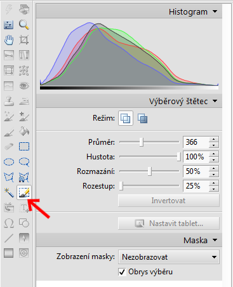
Task: Select the iron smoothing tool
Action: [24, 101]
